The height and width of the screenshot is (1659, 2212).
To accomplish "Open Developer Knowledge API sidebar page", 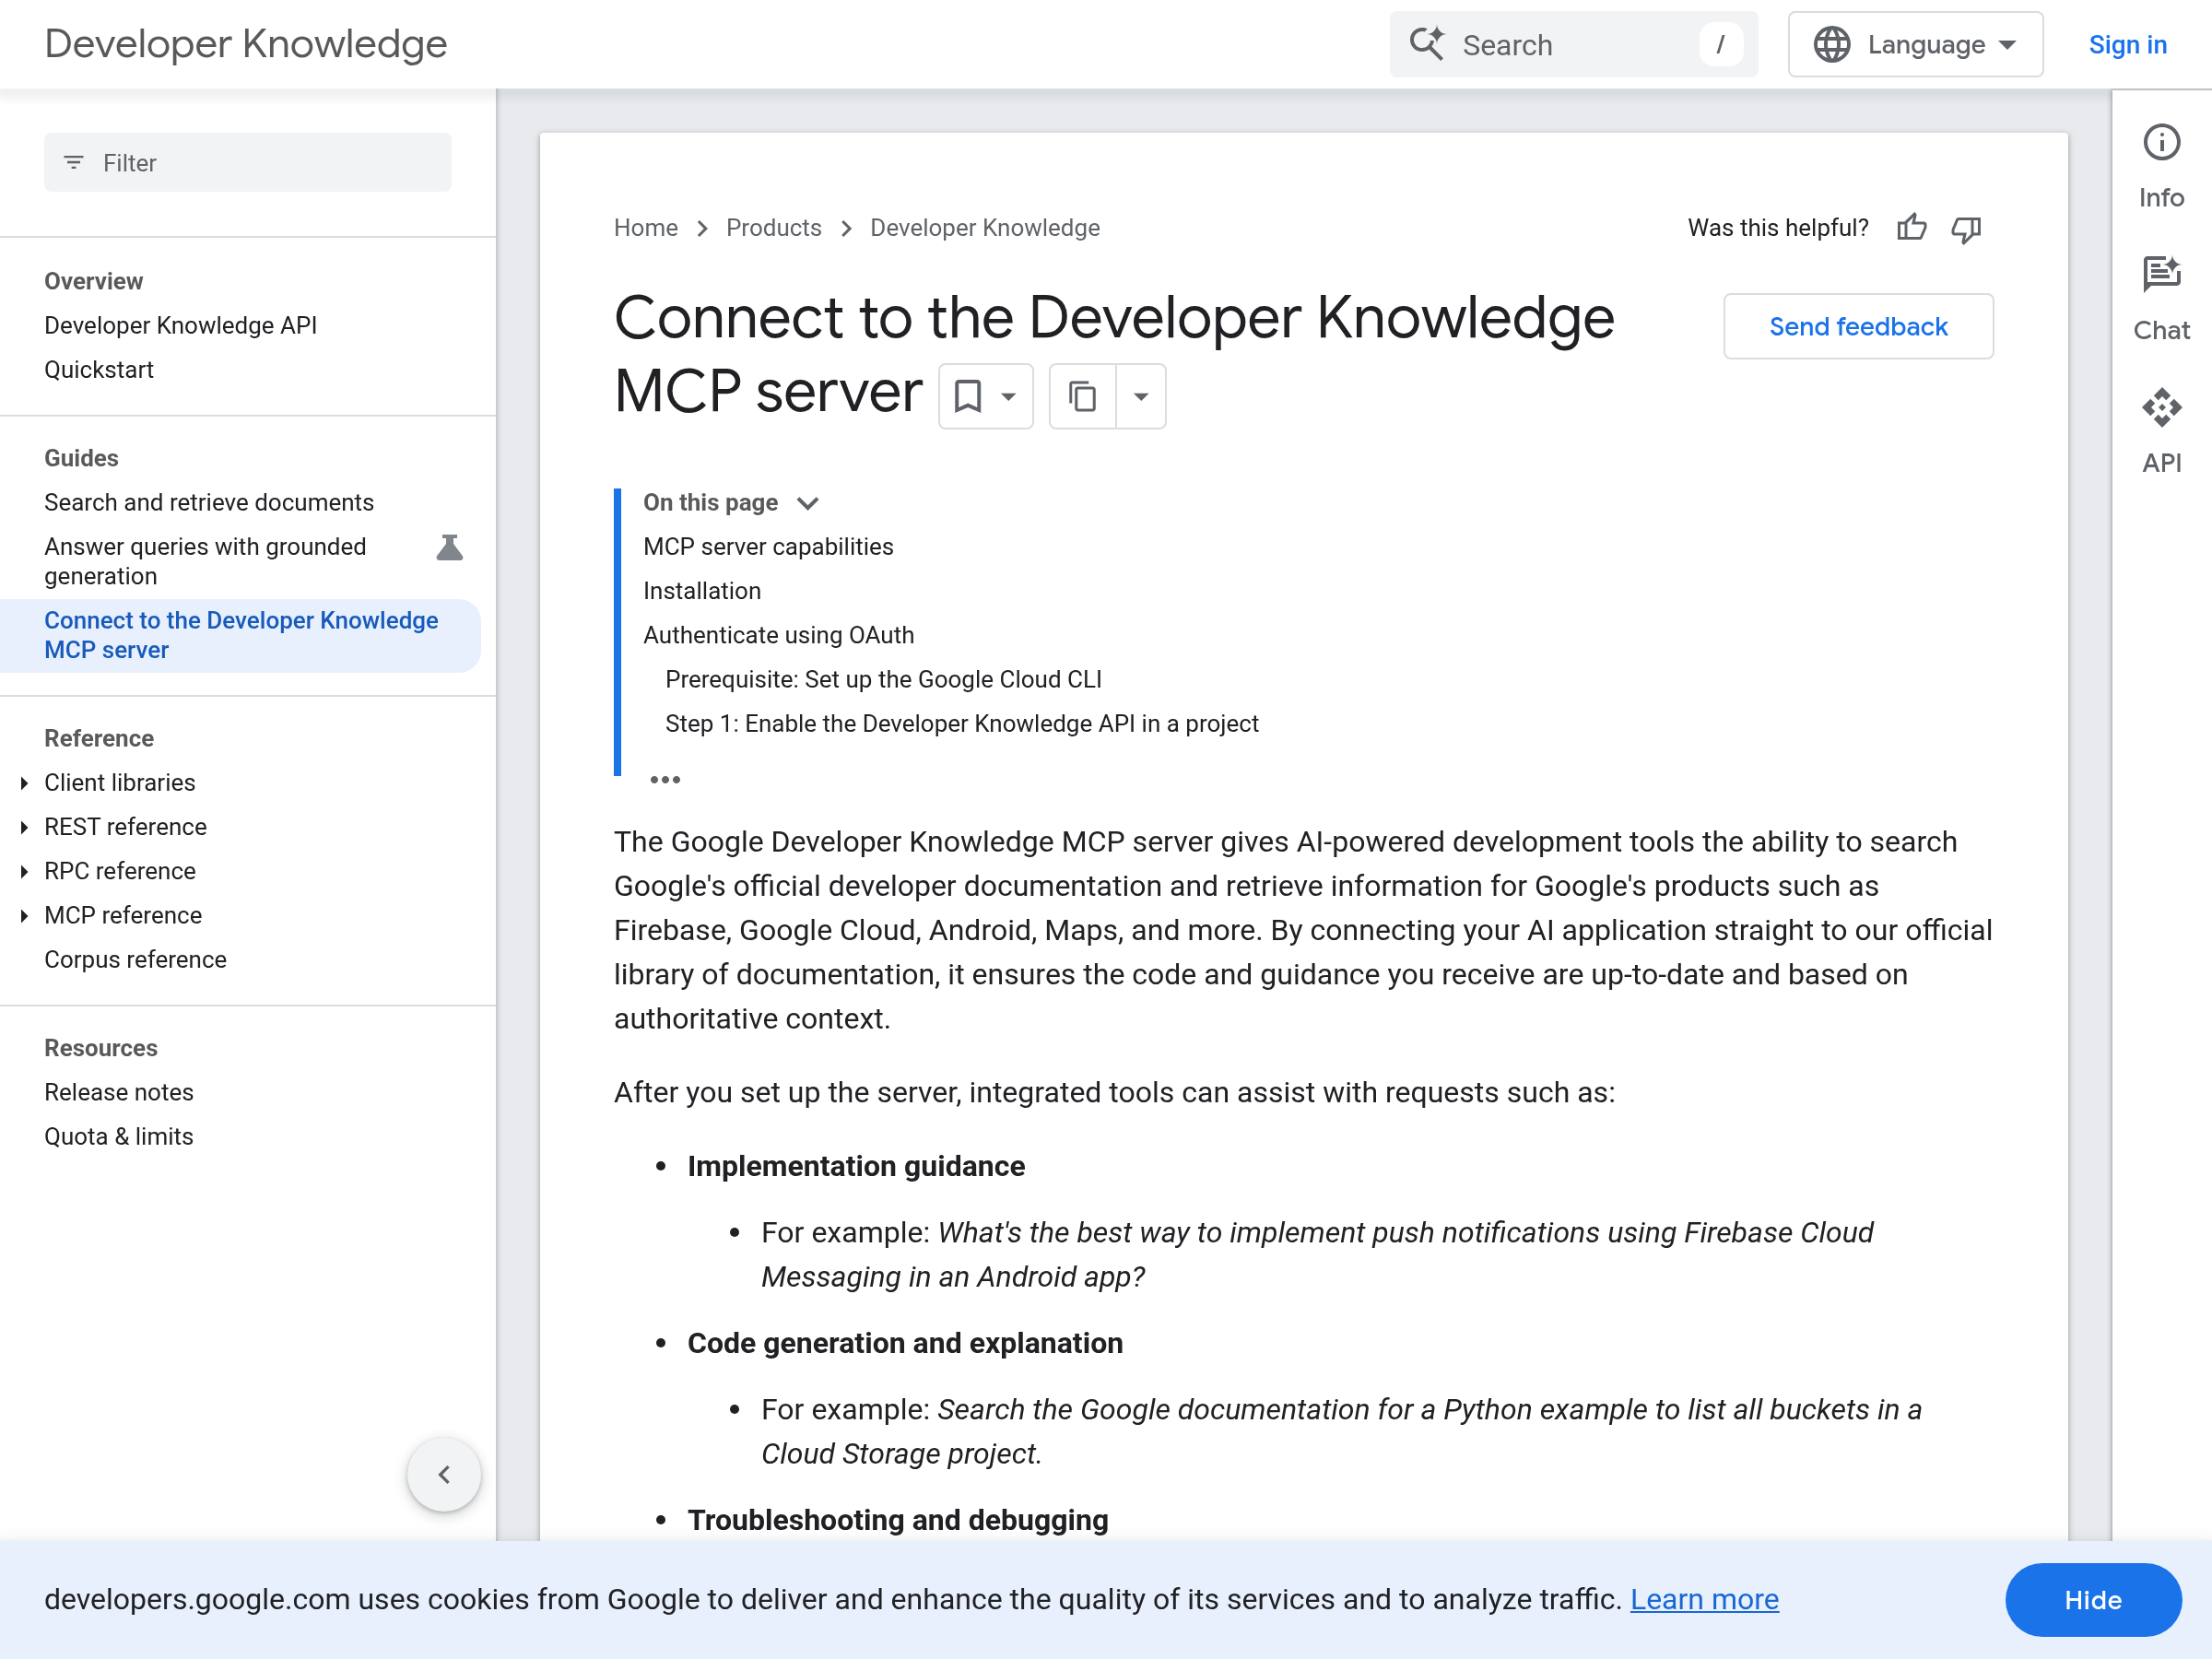I will (x=180, y=325).
